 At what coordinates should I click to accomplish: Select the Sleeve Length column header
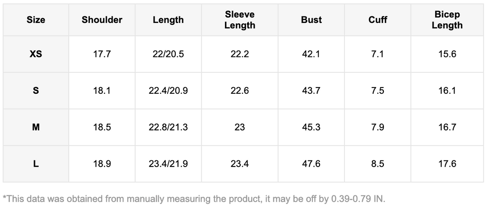point(240,20)
